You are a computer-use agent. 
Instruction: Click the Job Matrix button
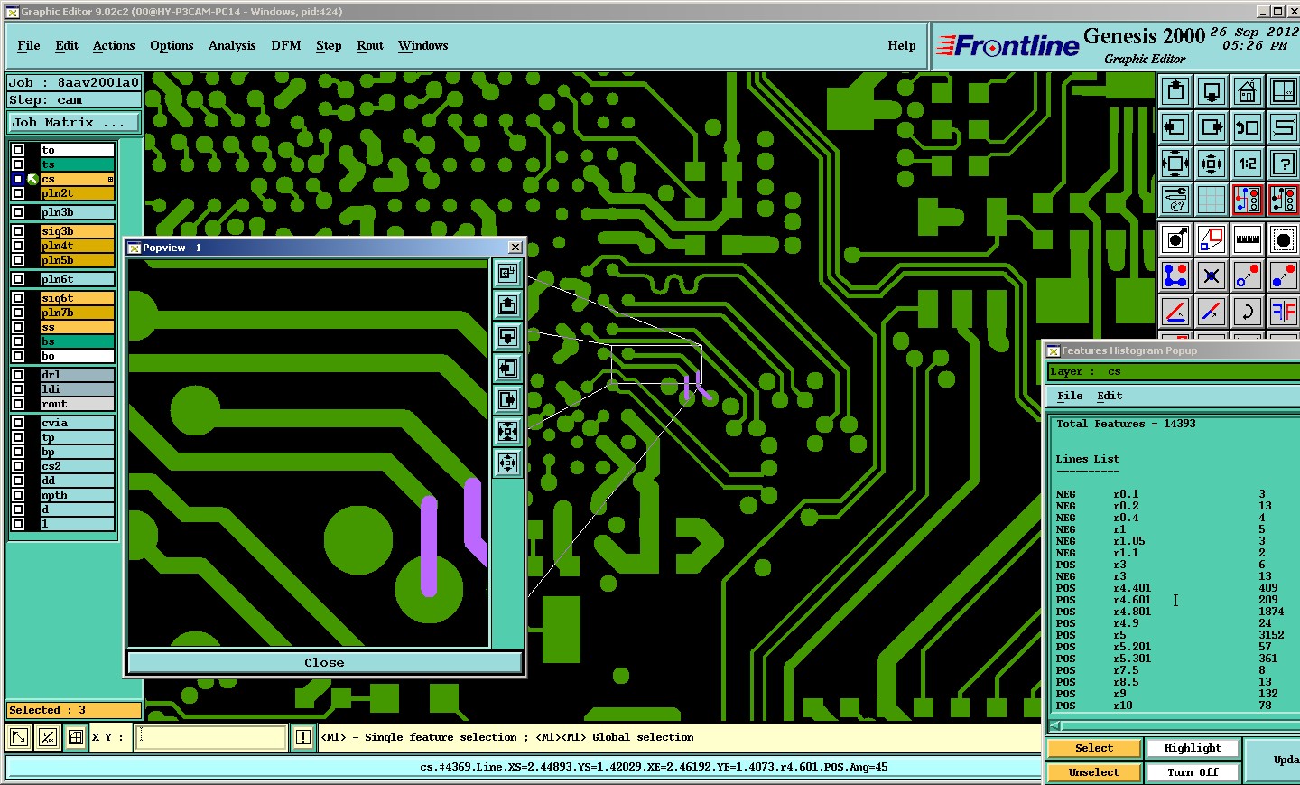point(74,123)
